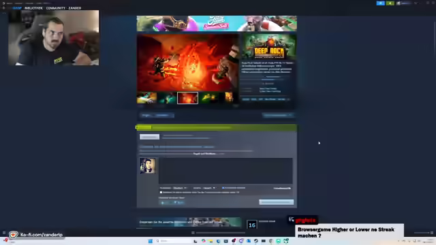
Task: Open the Task View taskbar icon
Action: 196,241
